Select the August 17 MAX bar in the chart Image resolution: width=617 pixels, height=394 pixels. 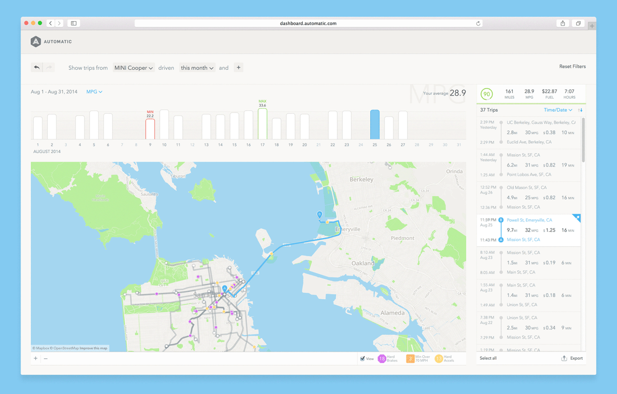pyautogui.click(x=262, y=124)
